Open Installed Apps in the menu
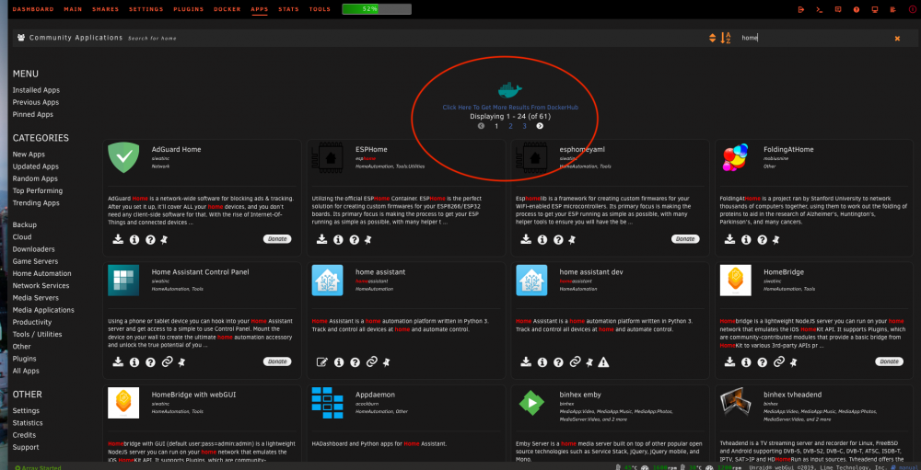Viewport: 921px width, 470px height. 36,90
